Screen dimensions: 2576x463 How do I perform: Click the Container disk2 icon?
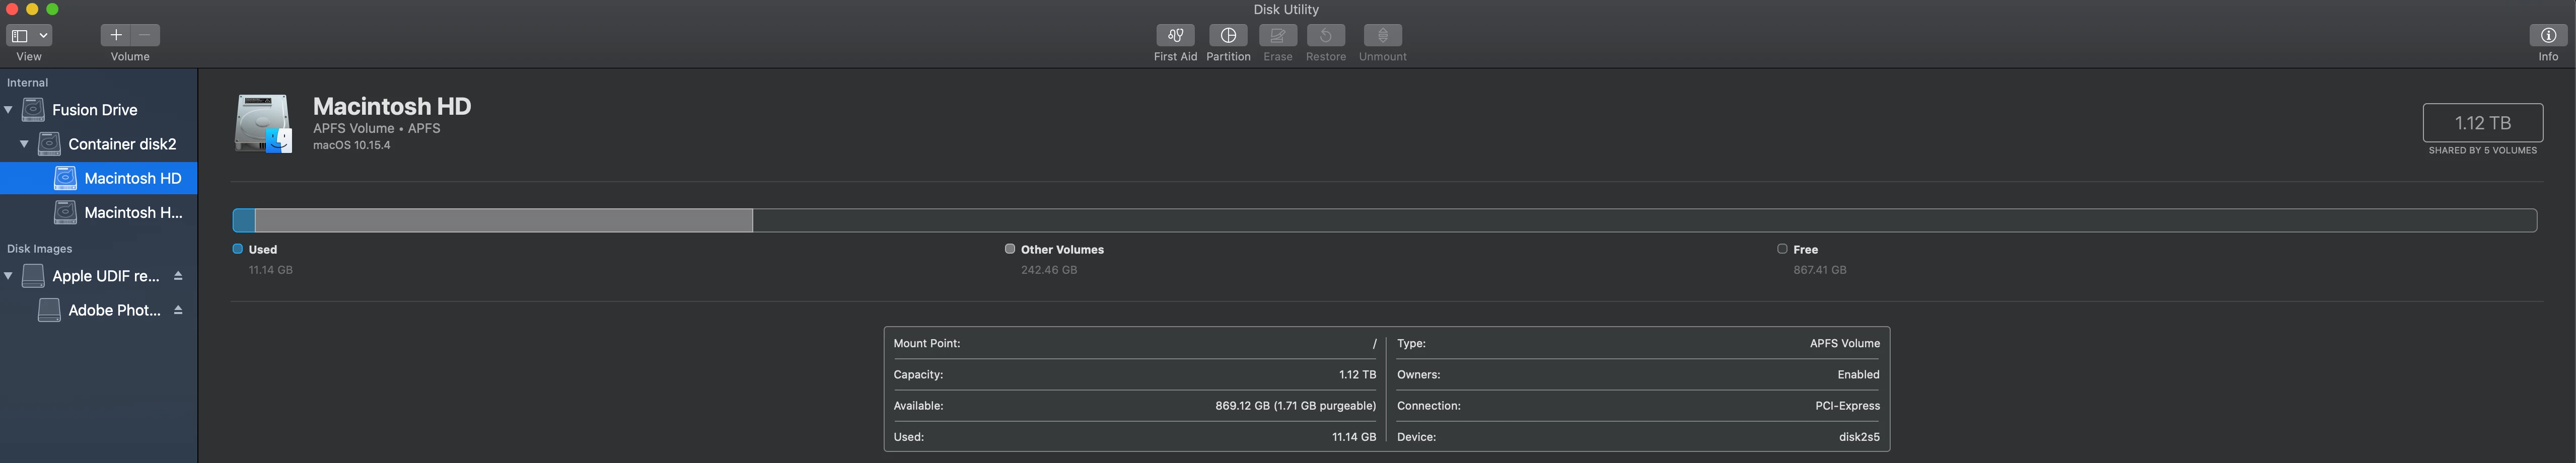49,144
